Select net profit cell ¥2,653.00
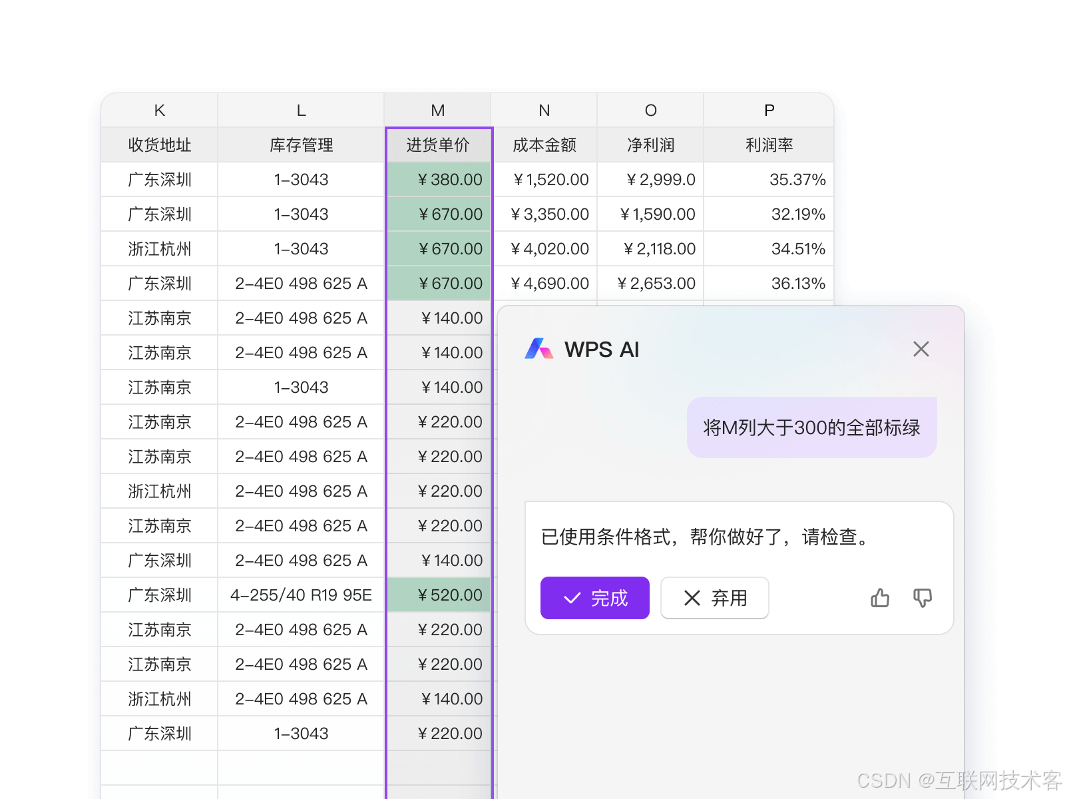The height and width of the screenshot is (799, 1065). coord(651,284)
